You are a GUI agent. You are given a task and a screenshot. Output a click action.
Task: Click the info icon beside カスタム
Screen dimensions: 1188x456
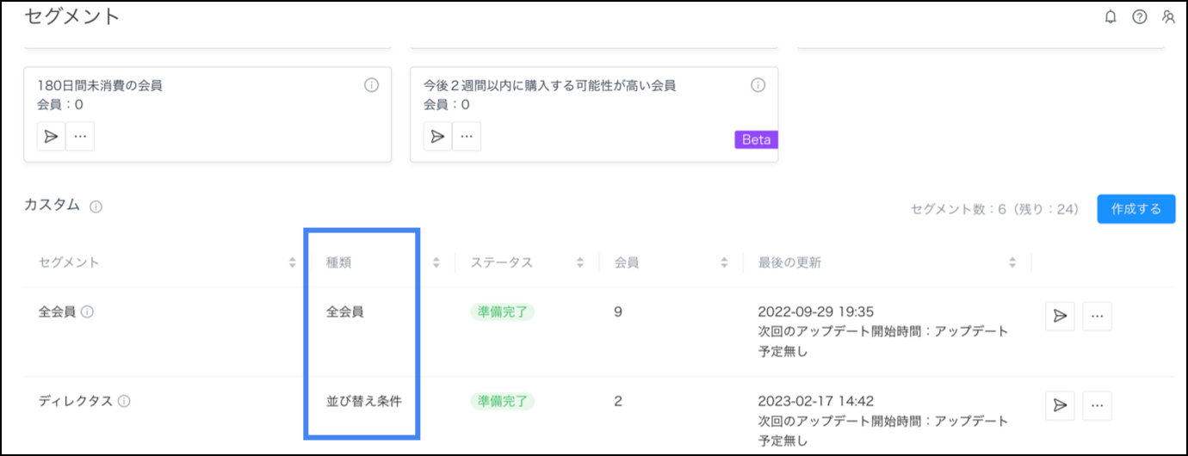pos(96,206)
